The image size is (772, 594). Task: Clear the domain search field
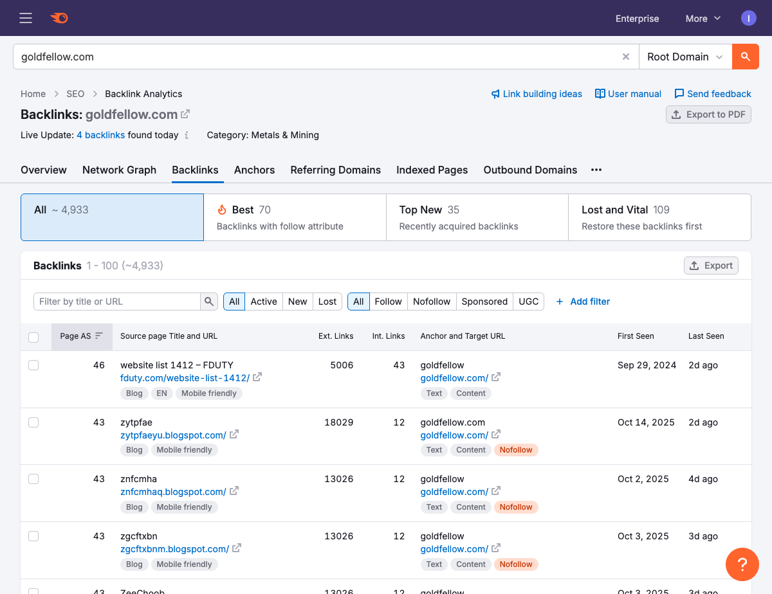tap(625, 57)
